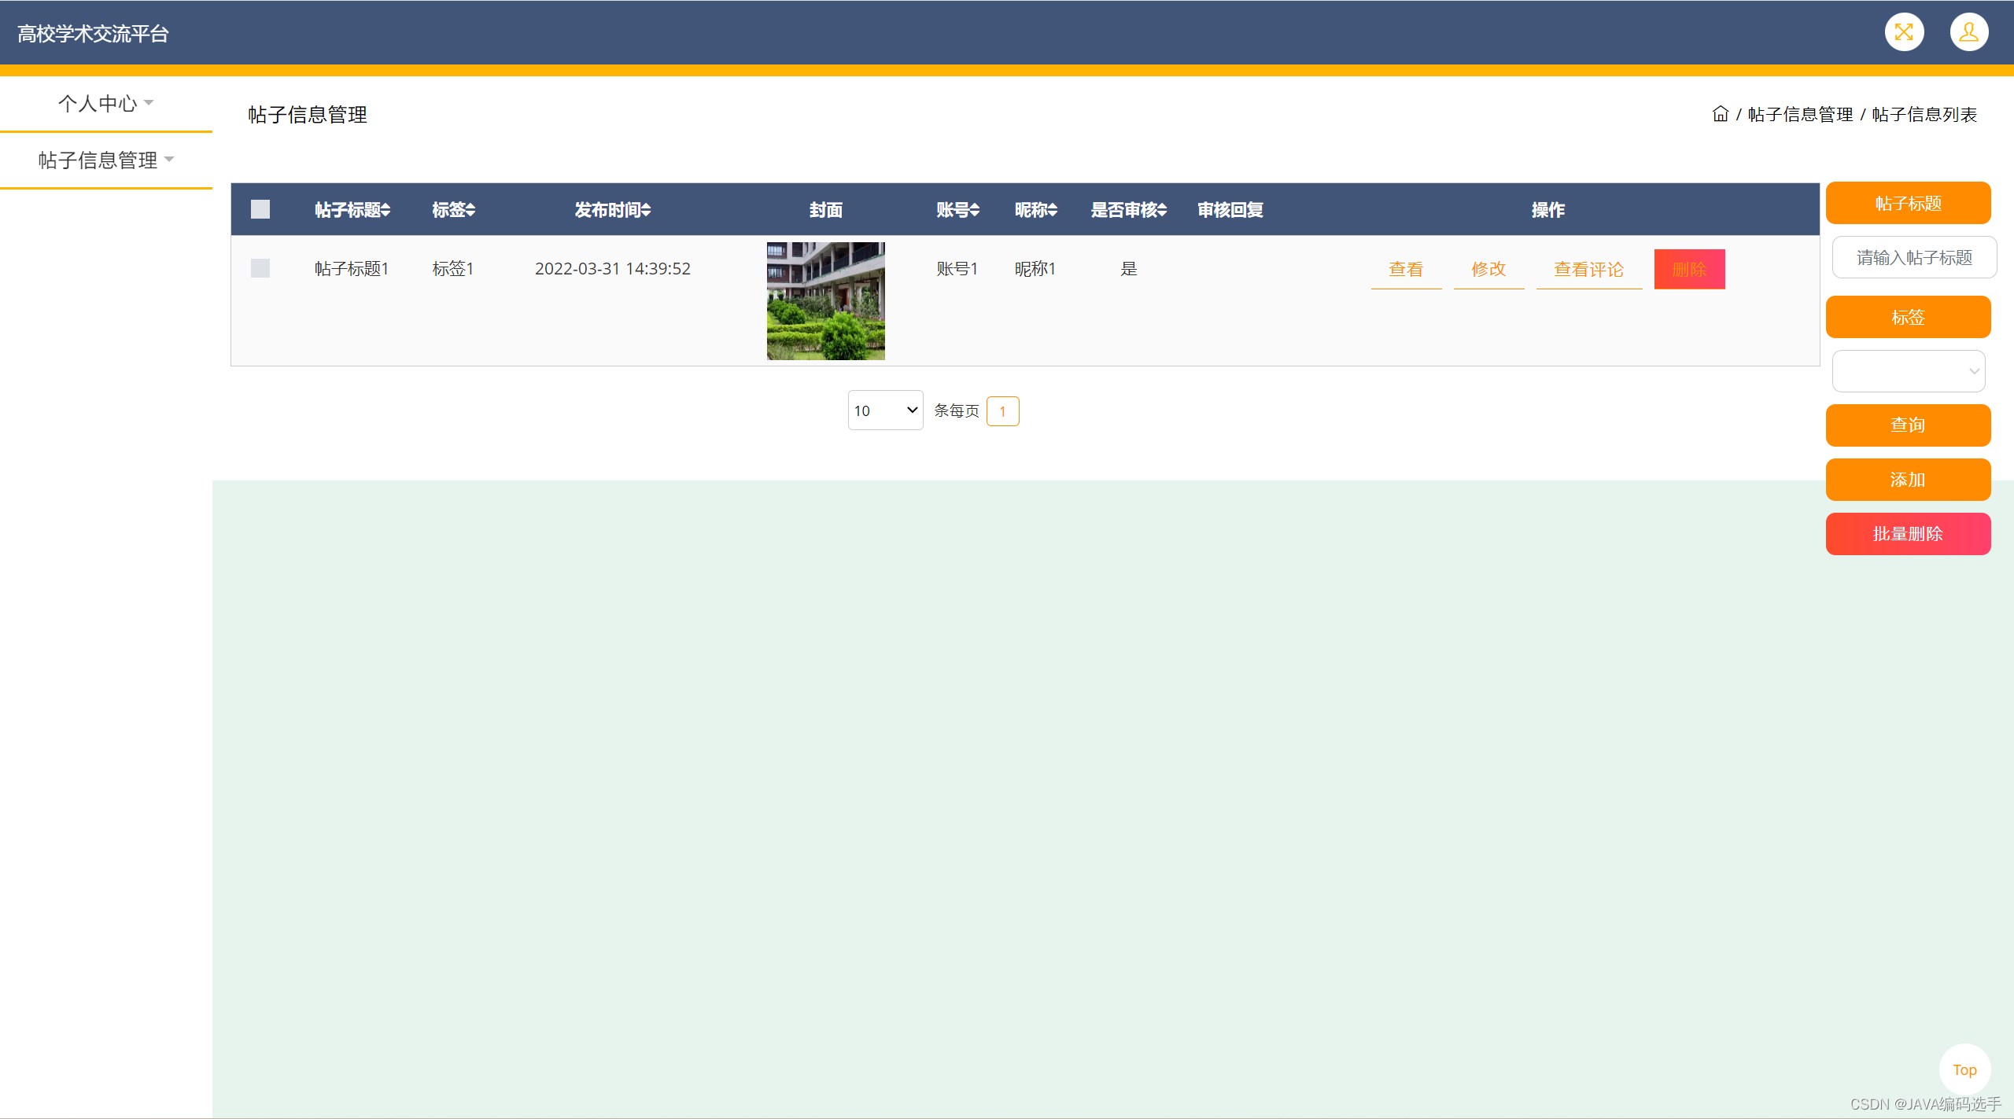Open the cover image thumbnail
The width and height of the screenshot is (2014, 1119).
826,301
